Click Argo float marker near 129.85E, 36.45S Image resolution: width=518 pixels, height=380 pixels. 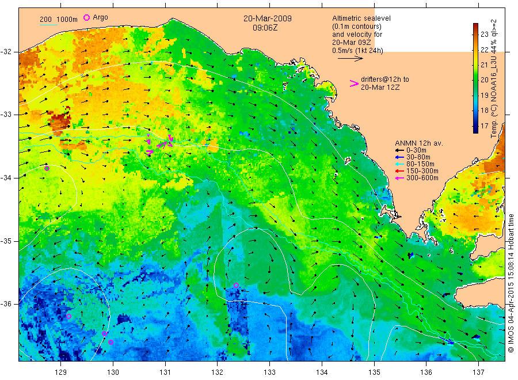[x=104, y=333]
